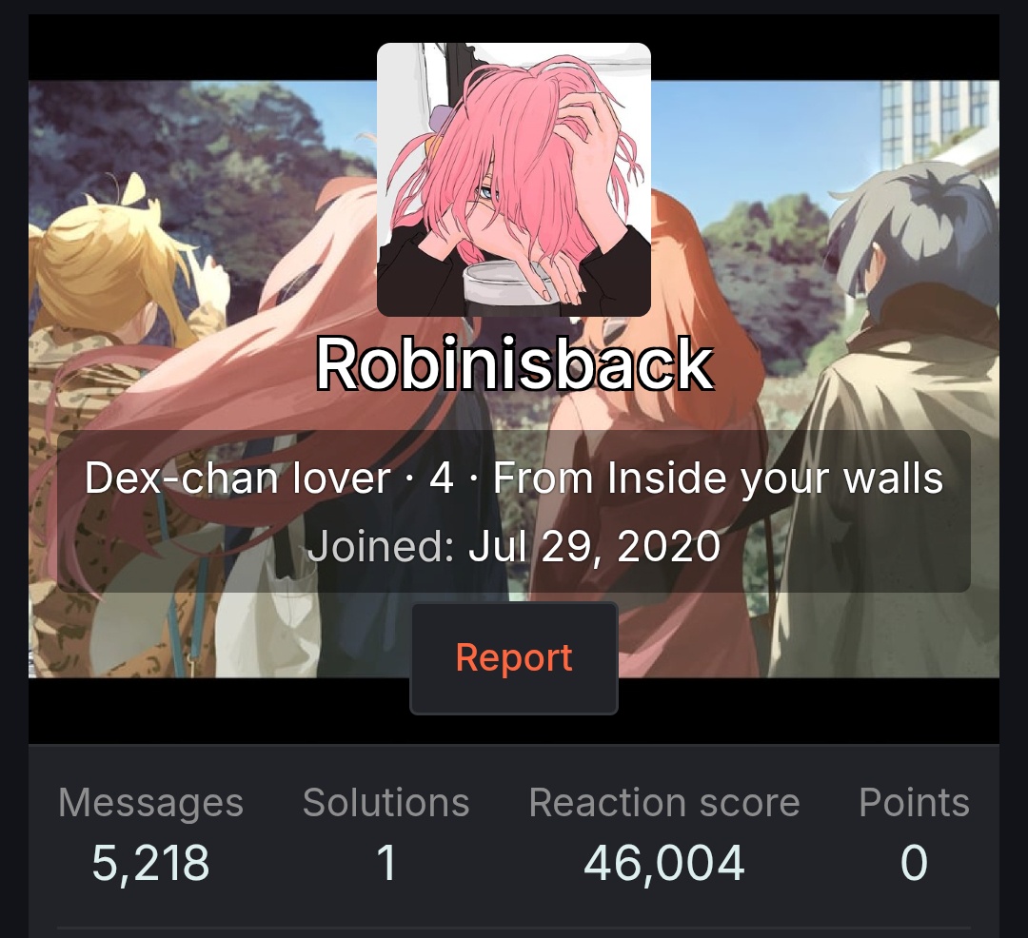Click the Messages stat label
The width and height of the screenshot is (1028, 938).
pos(150,802)
